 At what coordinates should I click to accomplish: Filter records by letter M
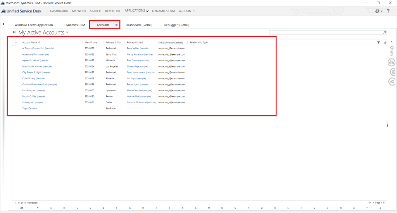click(x=209, y=208)
